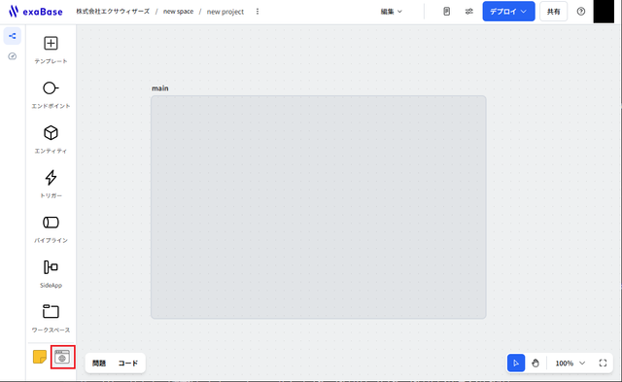Screen dimensions: 622x382
Task: Select the ワークスペース workspace tool
Action: [x=51, y=319]
